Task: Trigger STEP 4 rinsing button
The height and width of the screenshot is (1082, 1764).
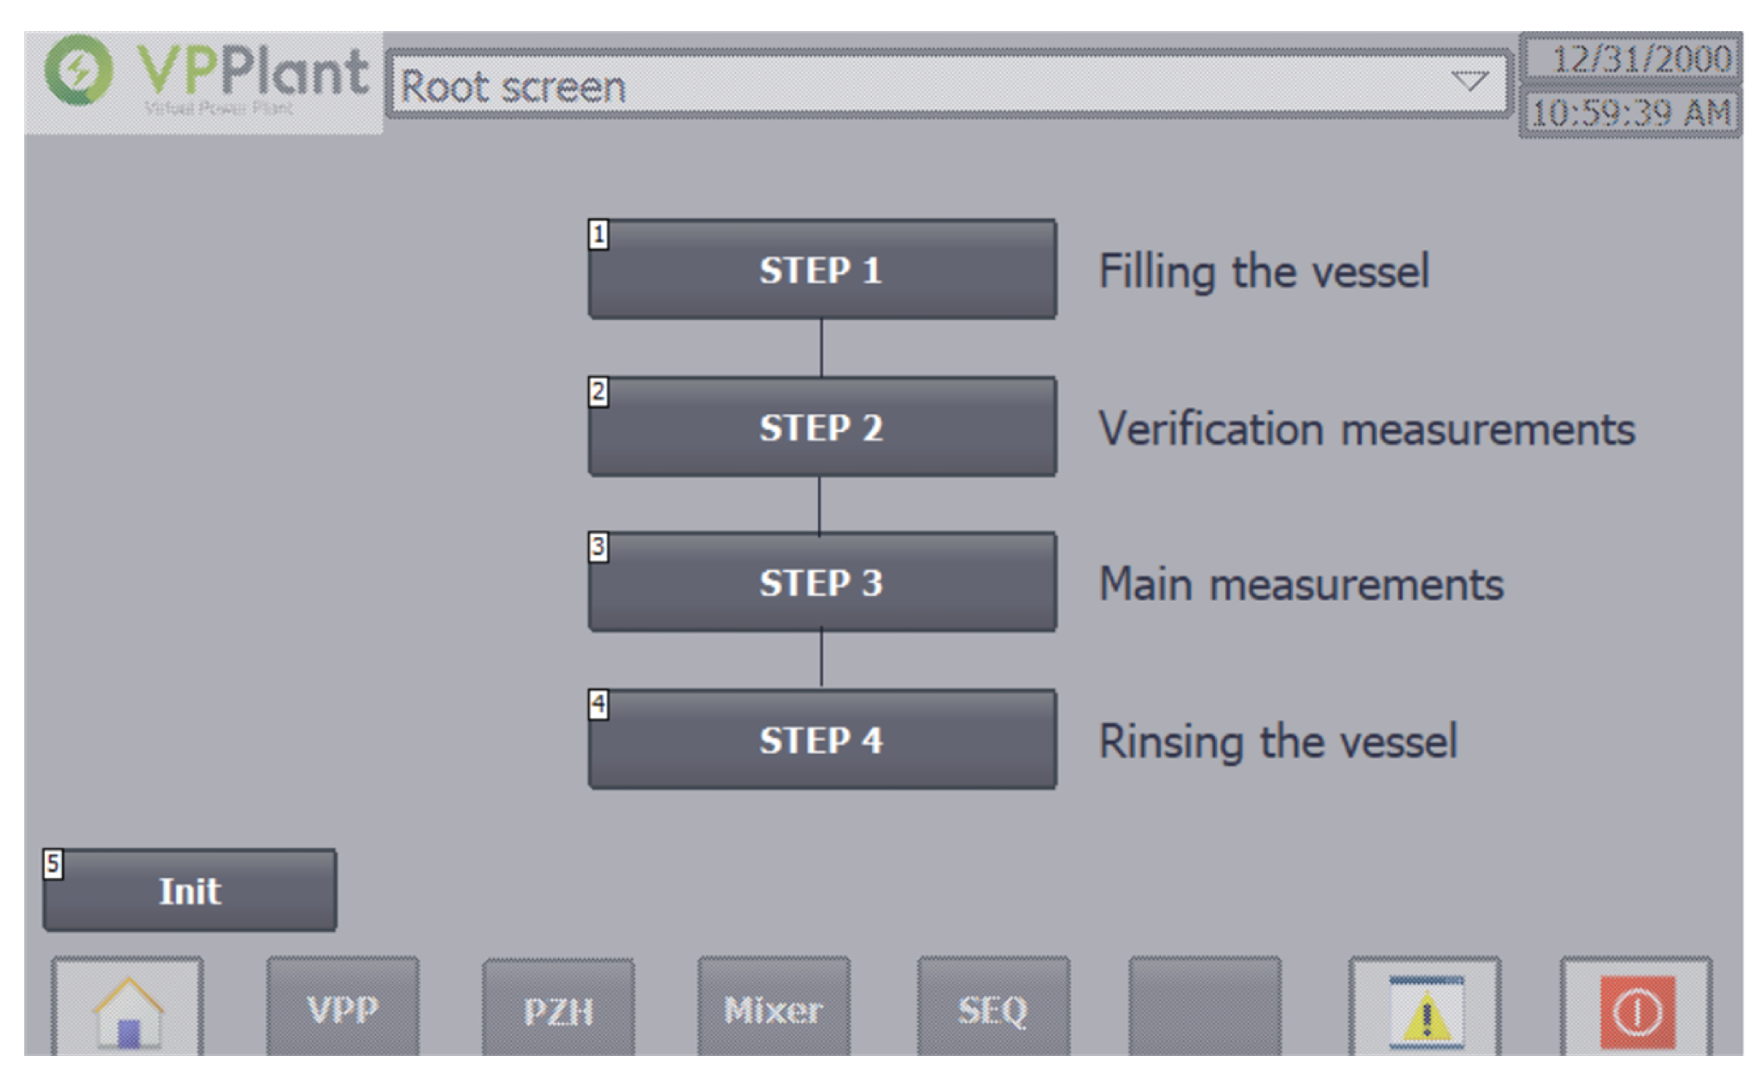Action: click(x=822, y=739)
